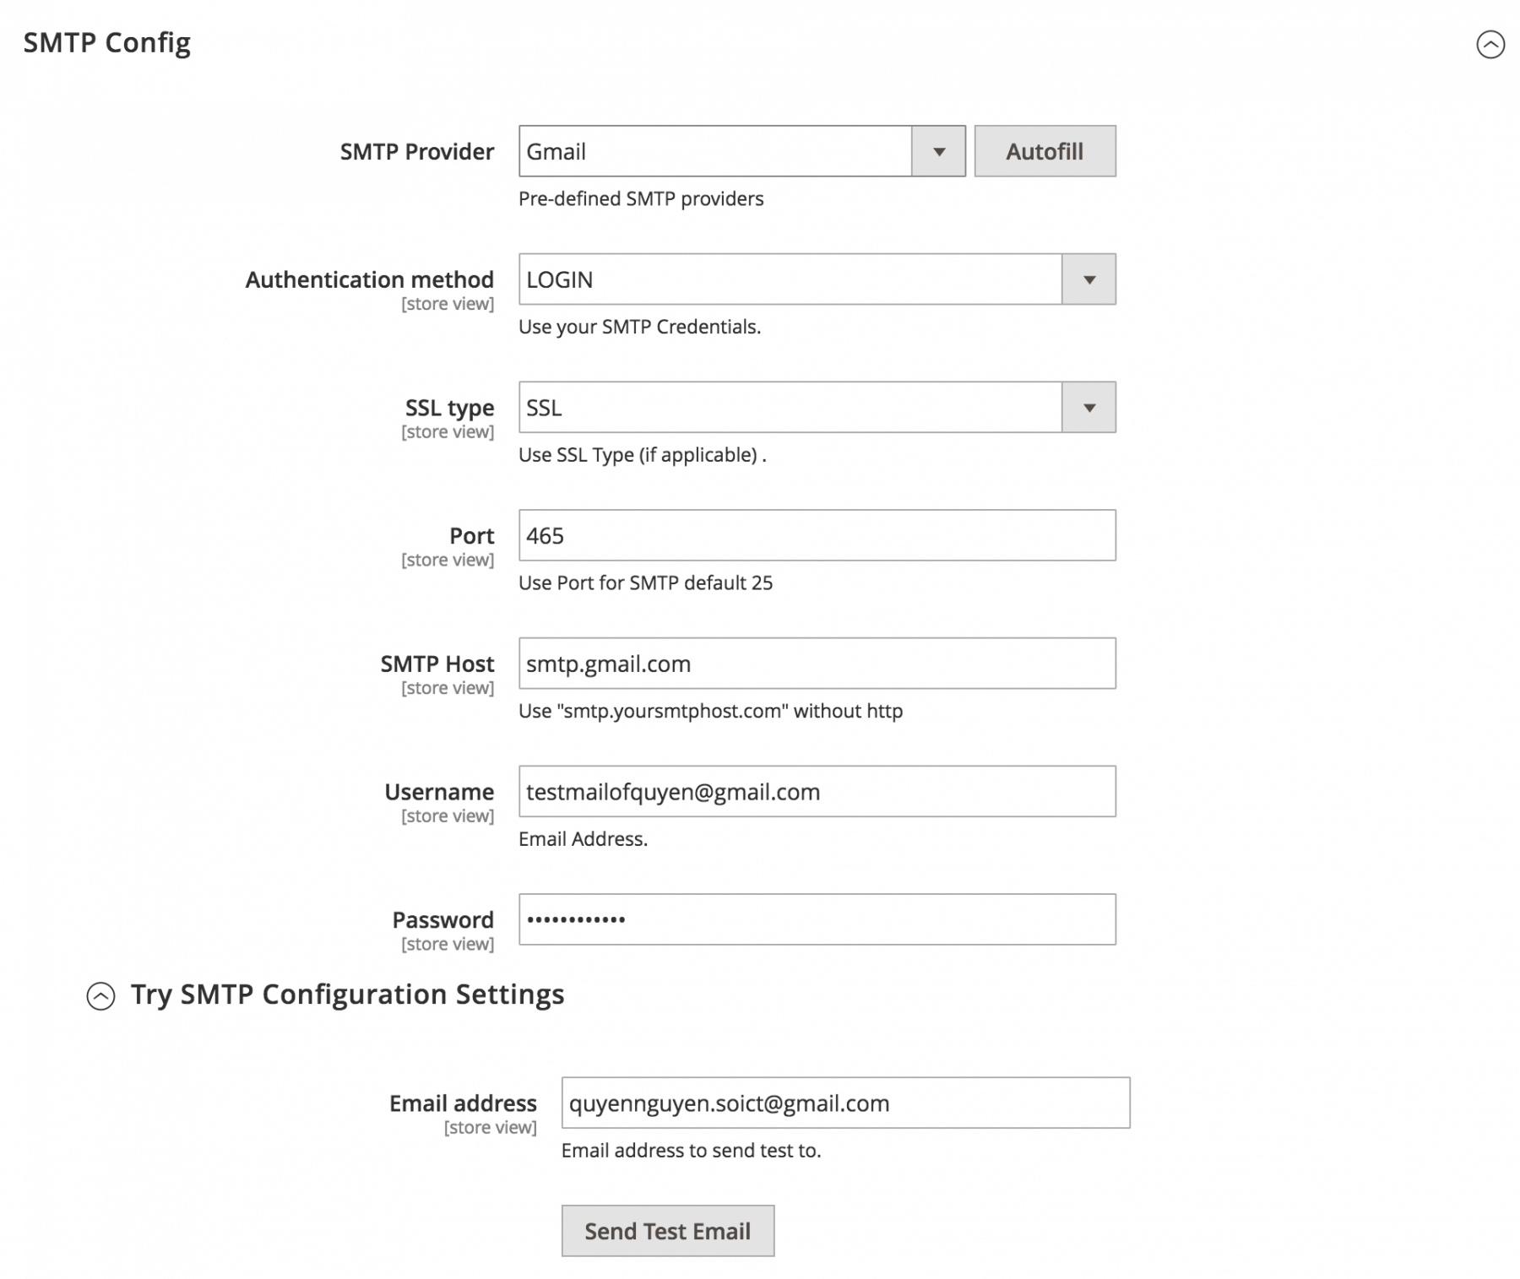Image resolution: width=1520 pixels, height=1279 pixels.
Task: Open the SSL type dropdown
Action: coord(1089,408)
